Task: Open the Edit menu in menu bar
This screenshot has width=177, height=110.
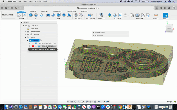Action: tap(25, 1)
